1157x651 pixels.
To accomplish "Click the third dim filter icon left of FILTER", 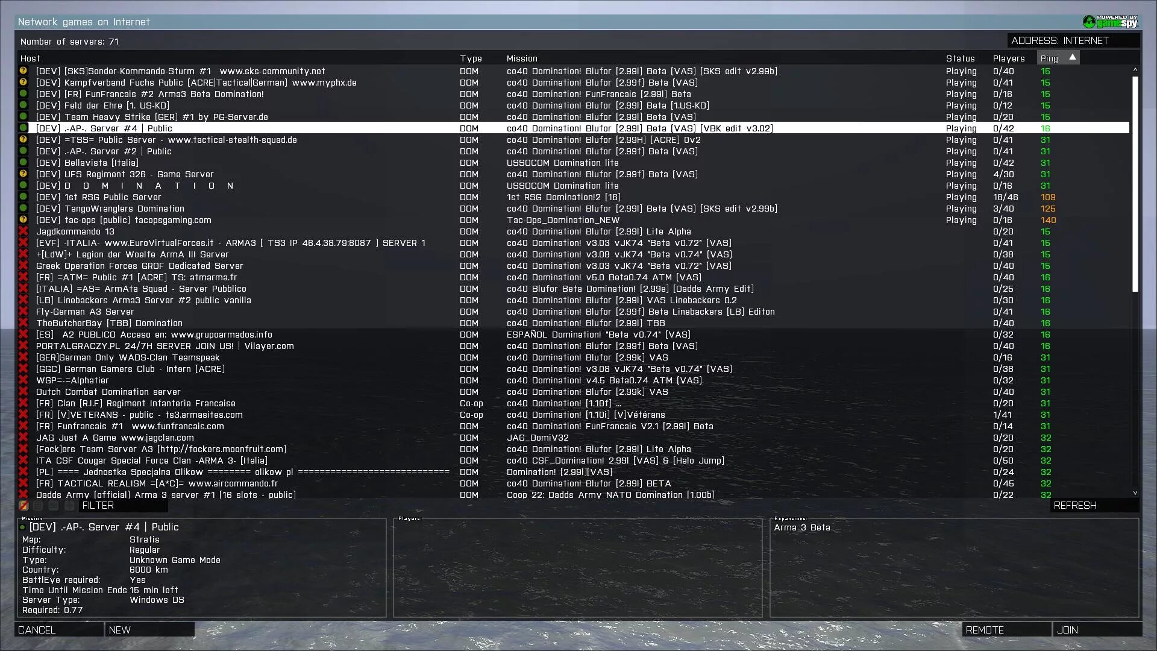I will tap(54, 506).
